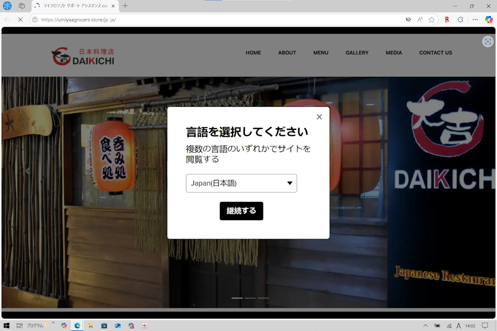Check the battery status icon
Image resolution: width=497 pixels, height=331 pixels.
[x=437, y=326]
